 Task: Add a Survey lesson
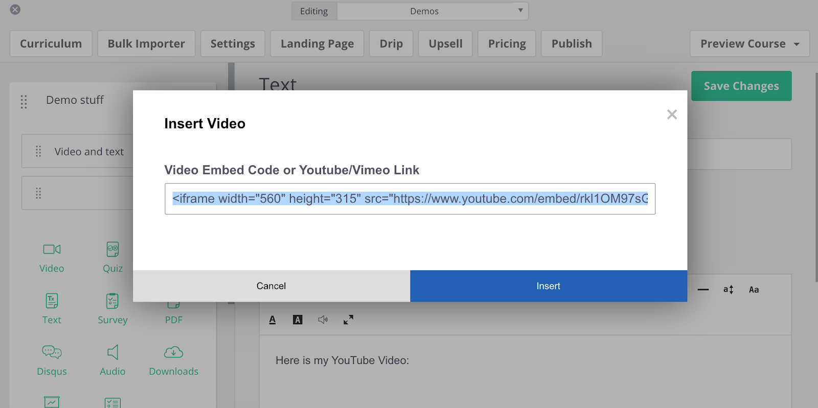coord(112,309)
